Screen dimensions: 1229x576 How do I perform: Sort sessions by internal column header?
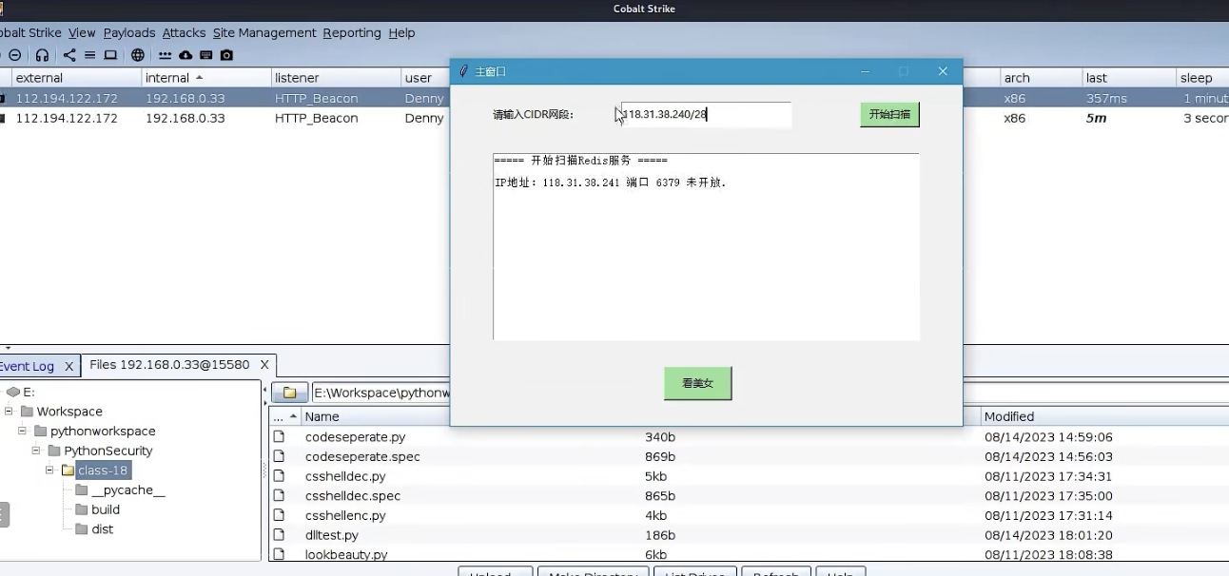(x=205, y=78)
